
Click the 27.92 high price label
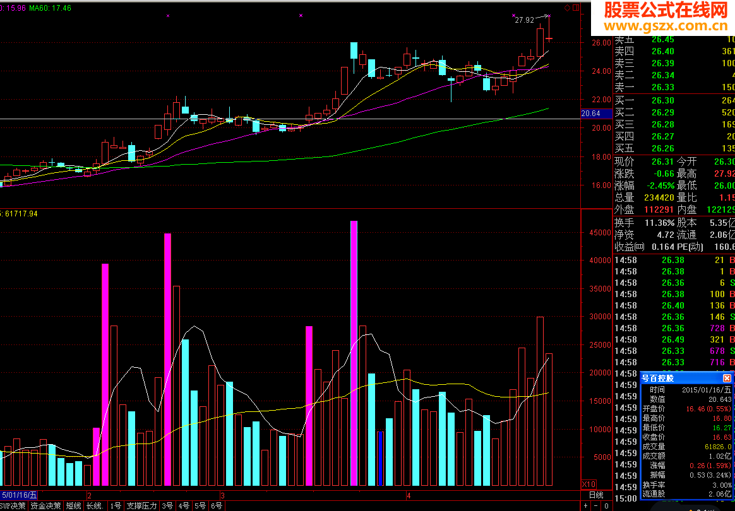[x=524, y=20]
